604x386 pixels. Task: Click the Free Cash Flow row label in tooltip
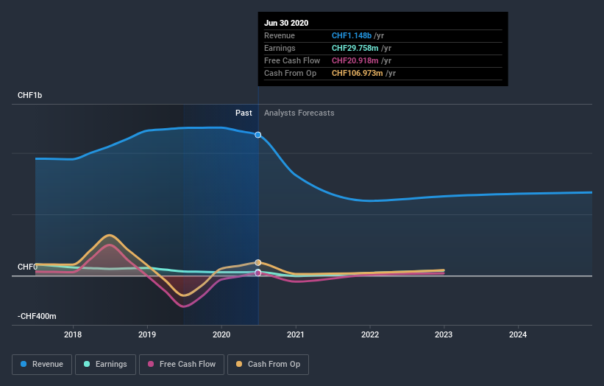point(292,60)
